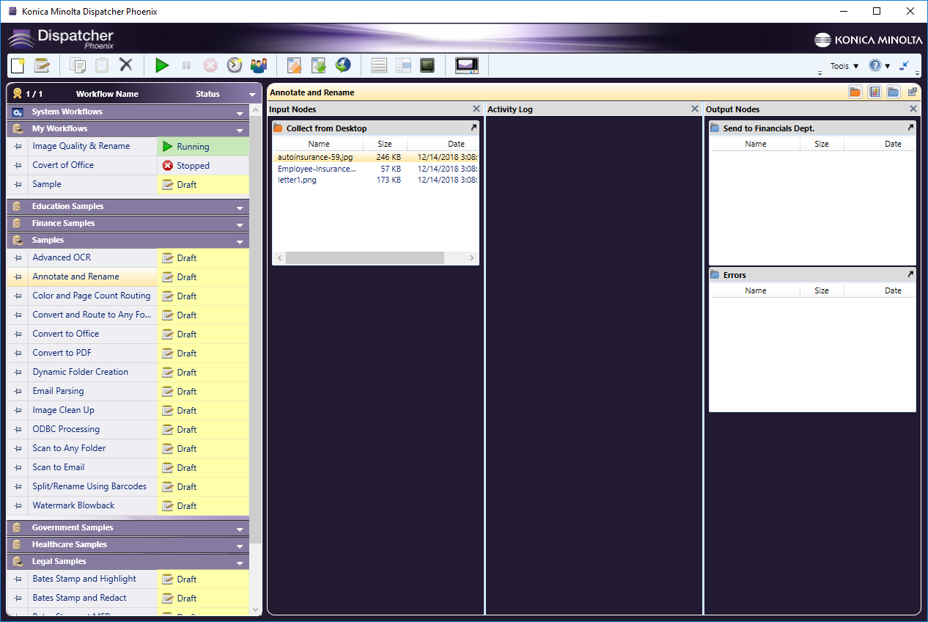Click the pin icon beside Image Clean Up
The image size is (928, 622).
(x=18, y=411)
